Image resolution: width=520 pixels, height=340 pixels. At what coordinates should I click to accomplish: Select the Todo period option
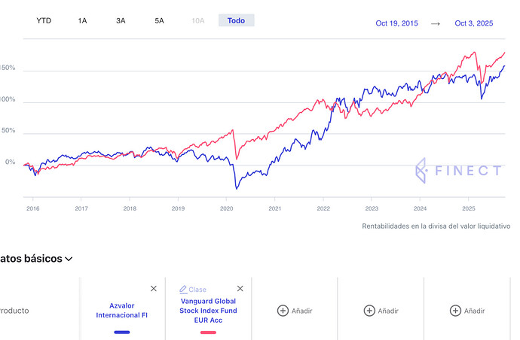[x=236, y=20]
